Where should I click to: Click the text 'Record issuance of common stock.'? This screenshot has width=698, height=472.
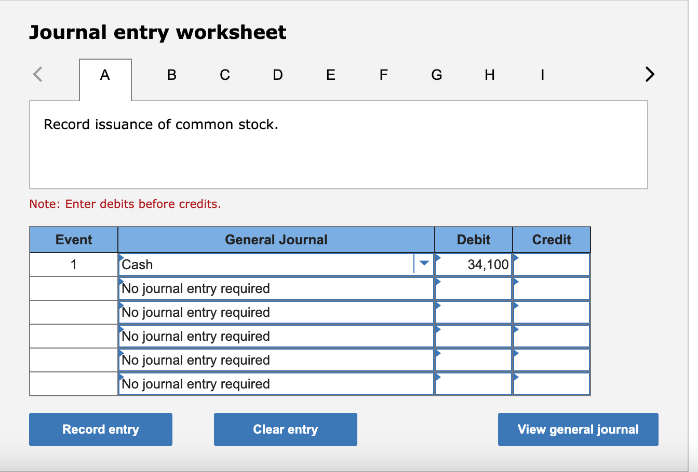[x=161, y=124]
